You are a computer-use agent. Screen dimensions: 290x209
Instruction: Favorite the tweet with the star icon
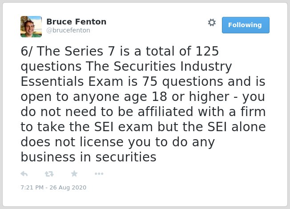(x=74, y=173)
